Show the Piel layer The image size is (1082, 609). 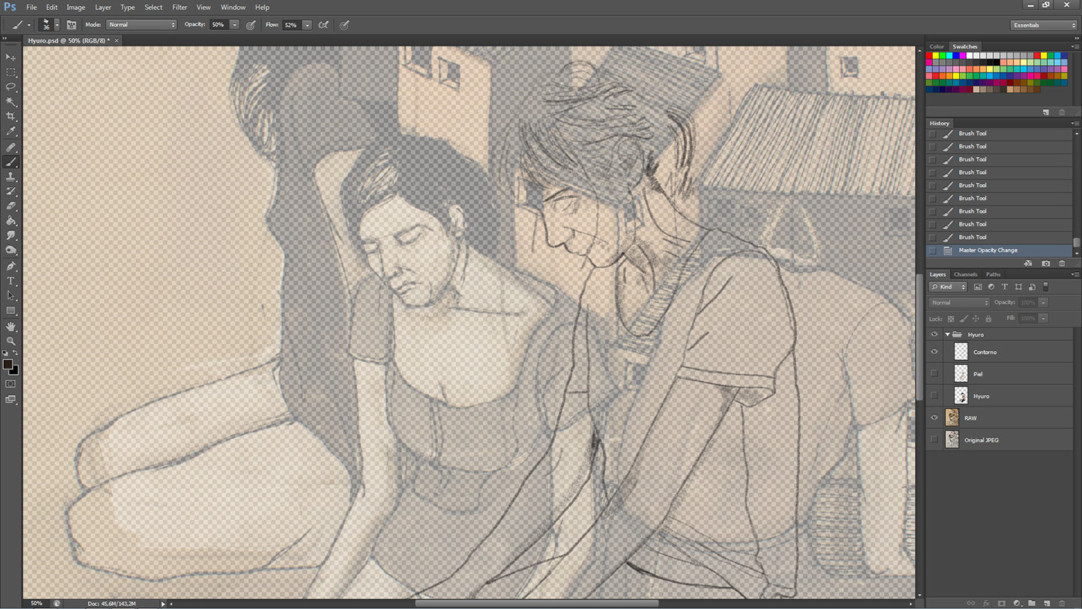934,374
